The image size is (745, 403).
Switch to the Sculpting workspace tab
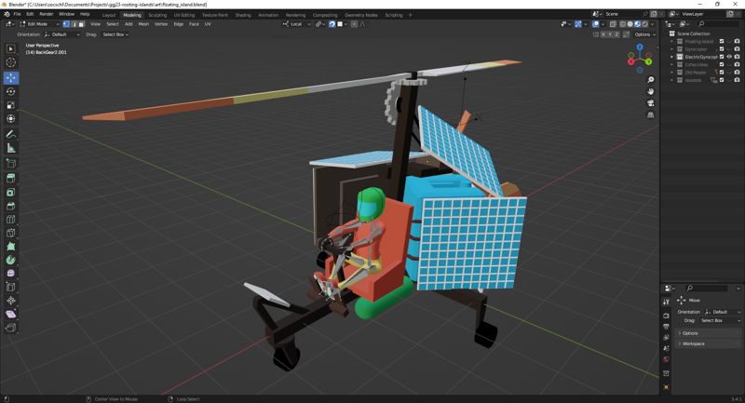point(157,15)
